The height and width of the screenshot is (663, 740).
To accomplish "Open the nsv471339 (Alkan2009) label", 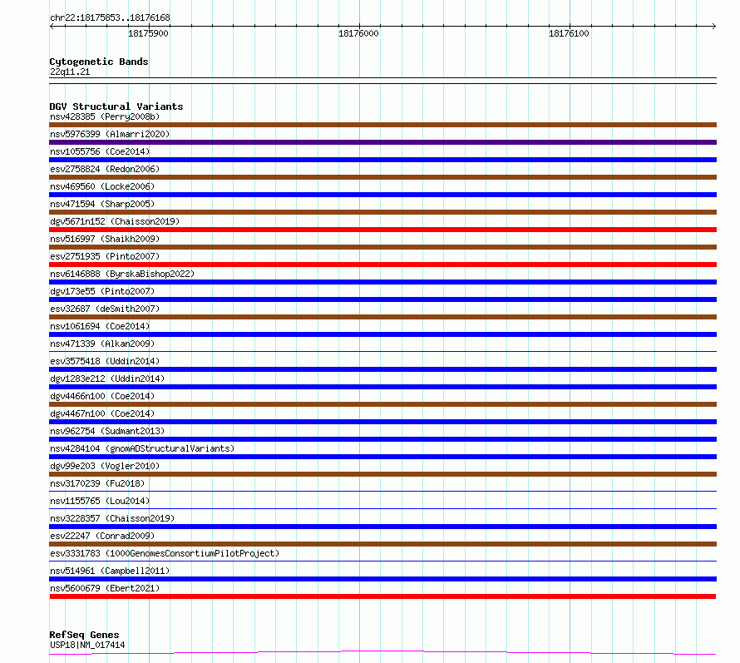I will pos(102,344).
